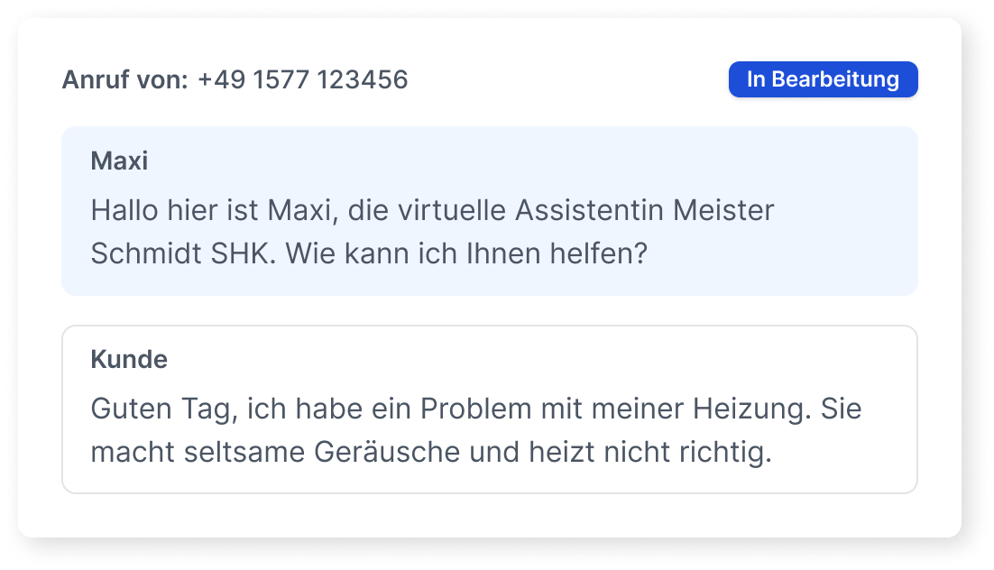This screenshot has height=570, width=994.
Task: Click the line starting Hallo hier ist Maxi
Action: pyautogui.click(x=432, y=210)
